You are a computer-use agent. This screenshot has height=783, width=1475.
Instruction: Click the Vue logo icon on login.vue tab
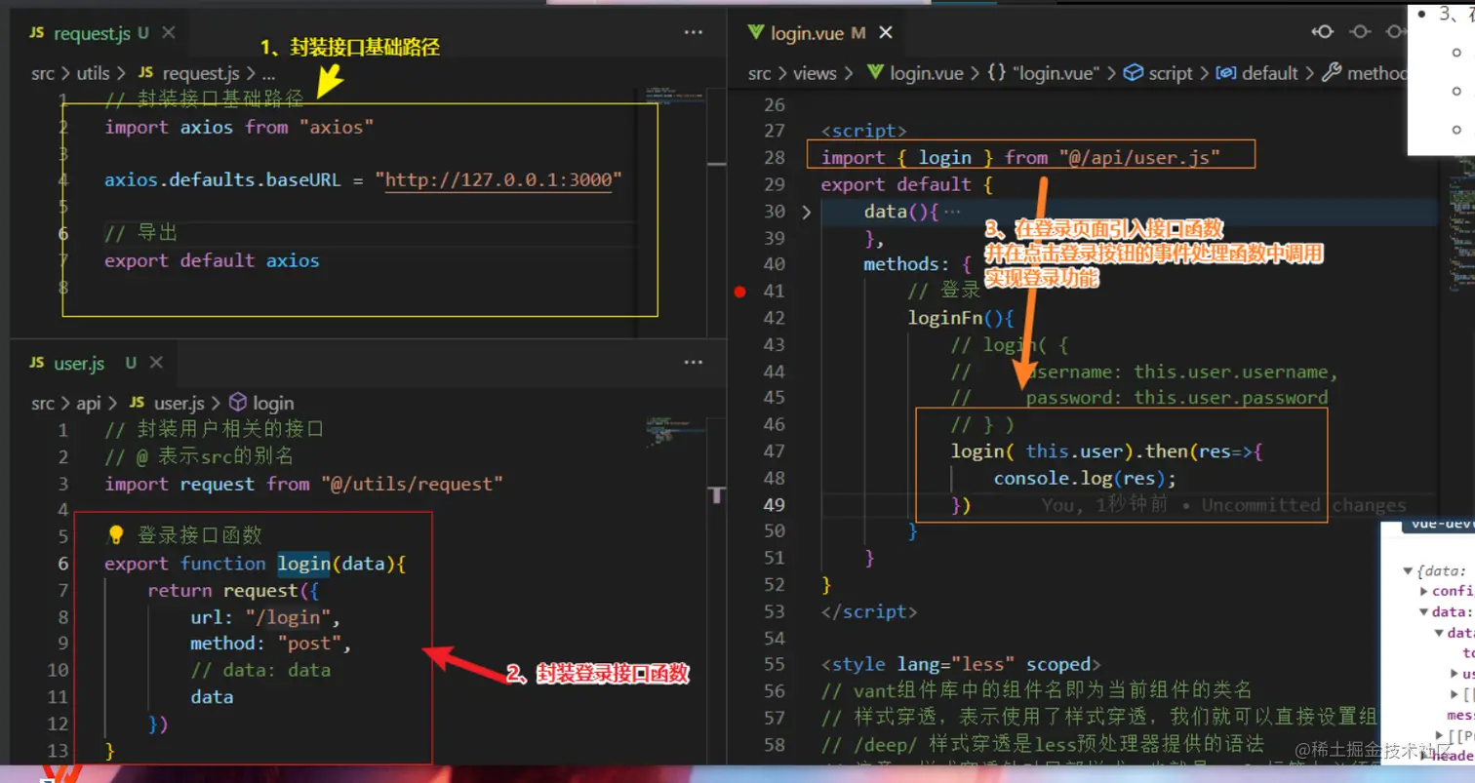coord(755,32)
